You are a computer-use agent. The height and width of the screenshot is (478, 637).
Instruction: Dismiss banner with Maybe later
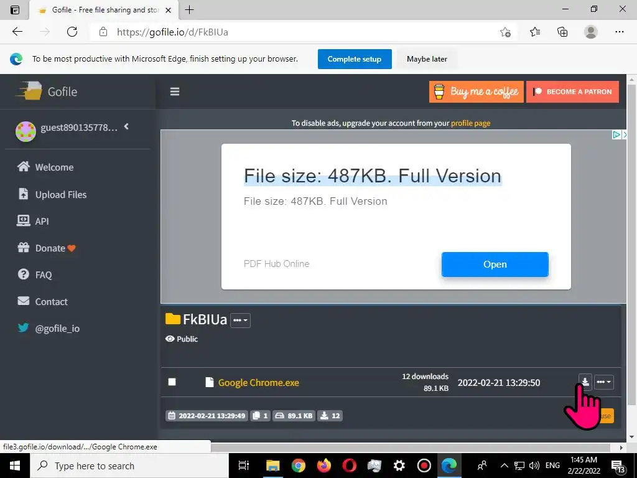pyautogui.click(x=427, y=59)
